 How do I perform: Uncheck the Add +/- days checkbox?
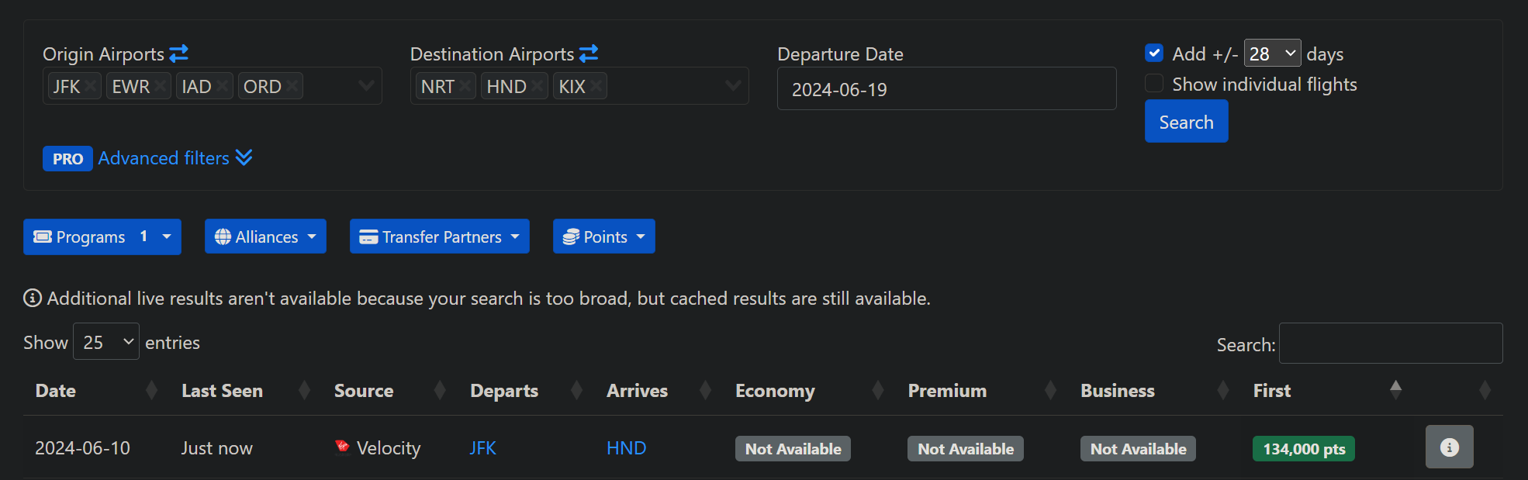click(1154, 53)
